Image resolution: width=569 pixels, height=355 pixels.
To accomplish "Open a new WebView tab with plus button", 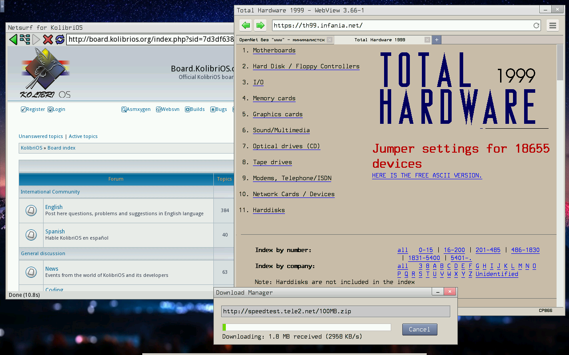I will pyautogui.click(x=437, y=40).
